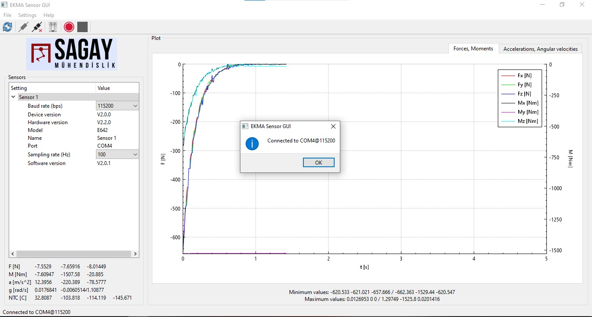Stop recording with the gray square button

(82, 27)
